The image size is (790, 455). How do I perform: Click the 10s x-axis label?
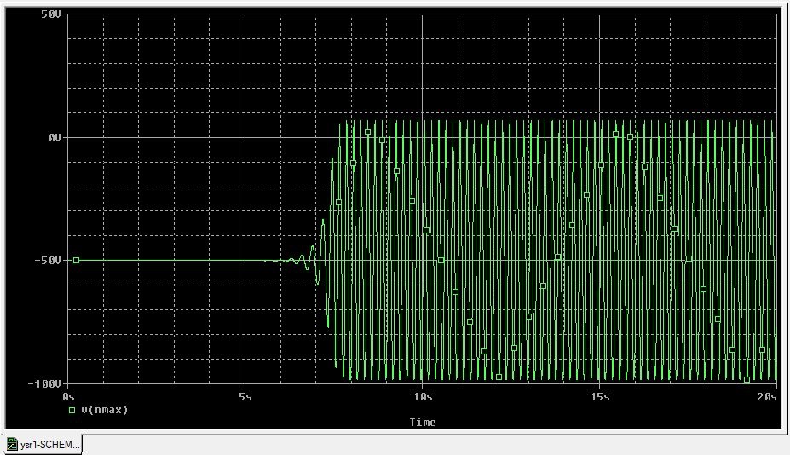coord(422,397)
